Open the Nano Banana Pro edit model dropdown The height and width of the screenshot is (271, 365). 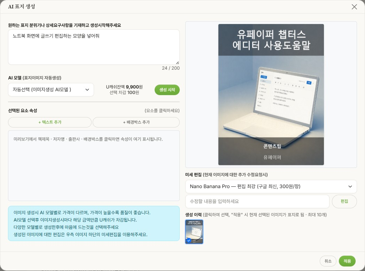tap(271, 186)
